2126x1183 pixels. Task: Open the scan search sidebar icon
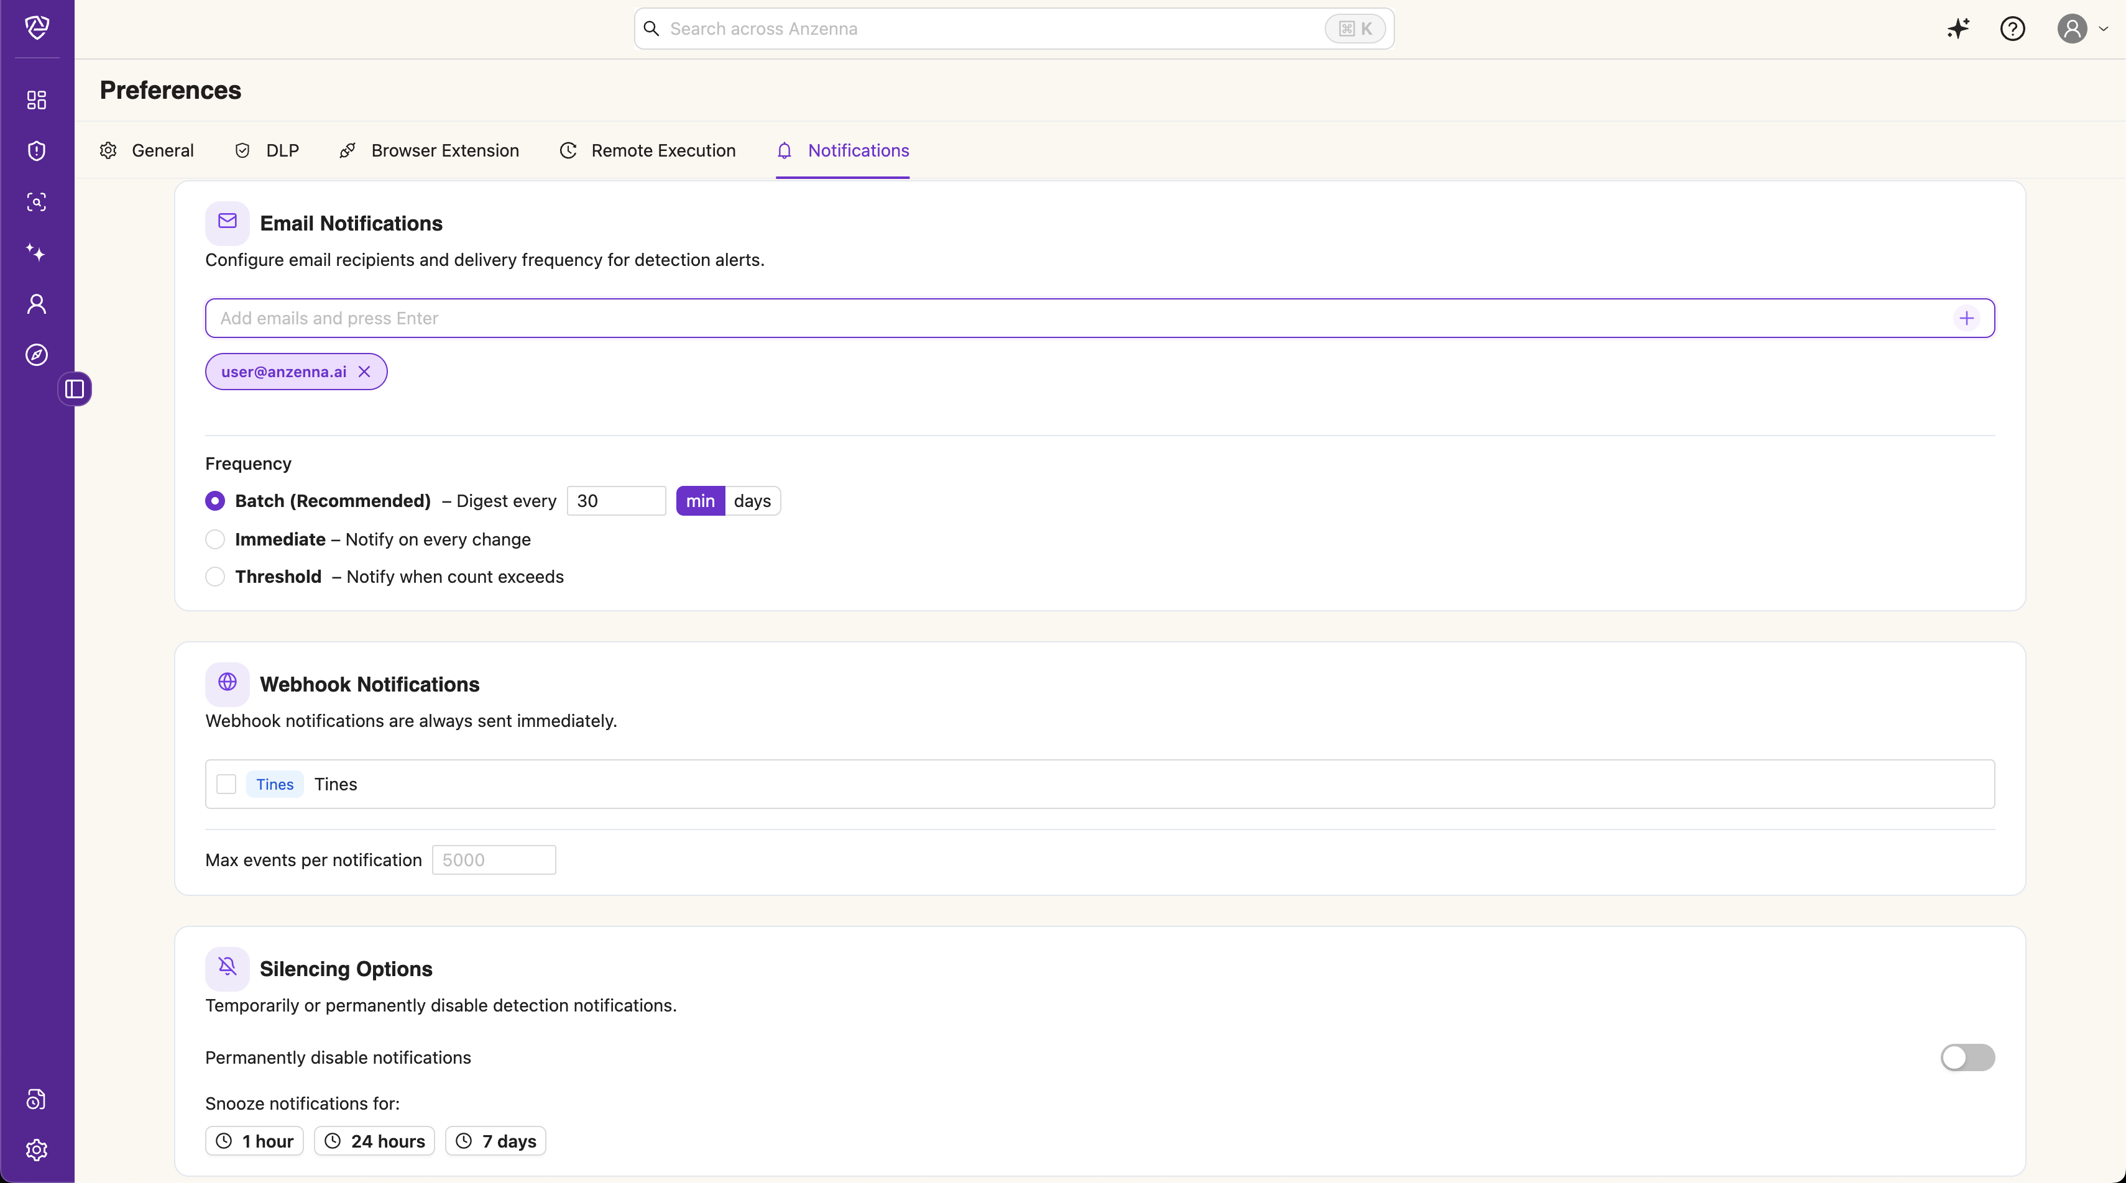click(x=36, y=202)
